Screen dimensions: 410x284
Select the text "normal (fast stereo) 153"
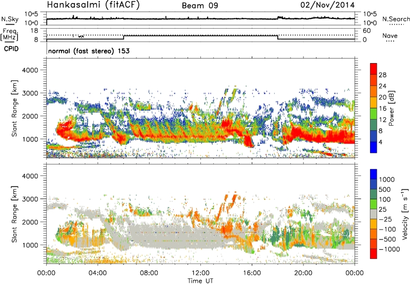pos(89,51)
